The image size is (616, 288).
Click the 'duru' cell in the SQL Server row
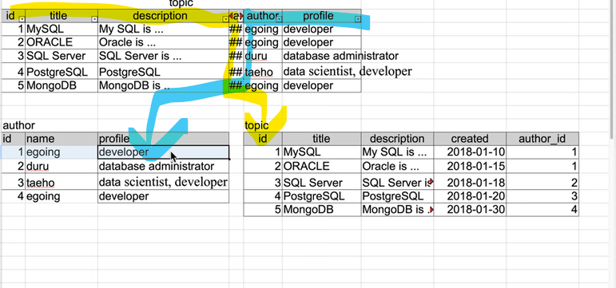pos(263,56)
